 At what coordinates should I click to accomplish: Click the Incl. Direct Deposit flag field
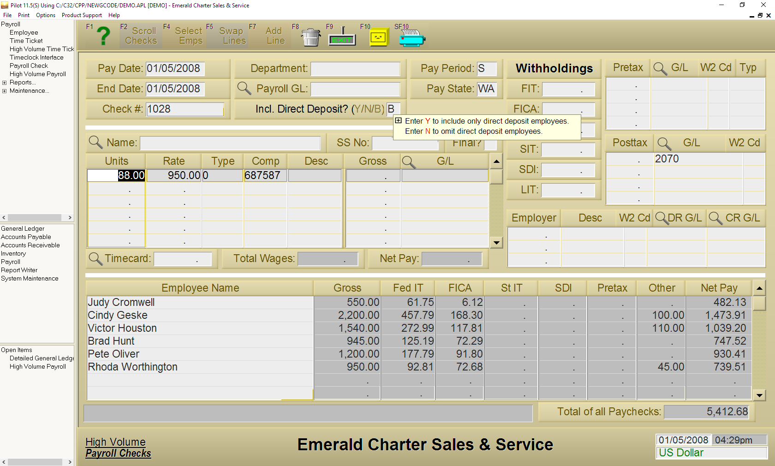[x=391, y=109]
